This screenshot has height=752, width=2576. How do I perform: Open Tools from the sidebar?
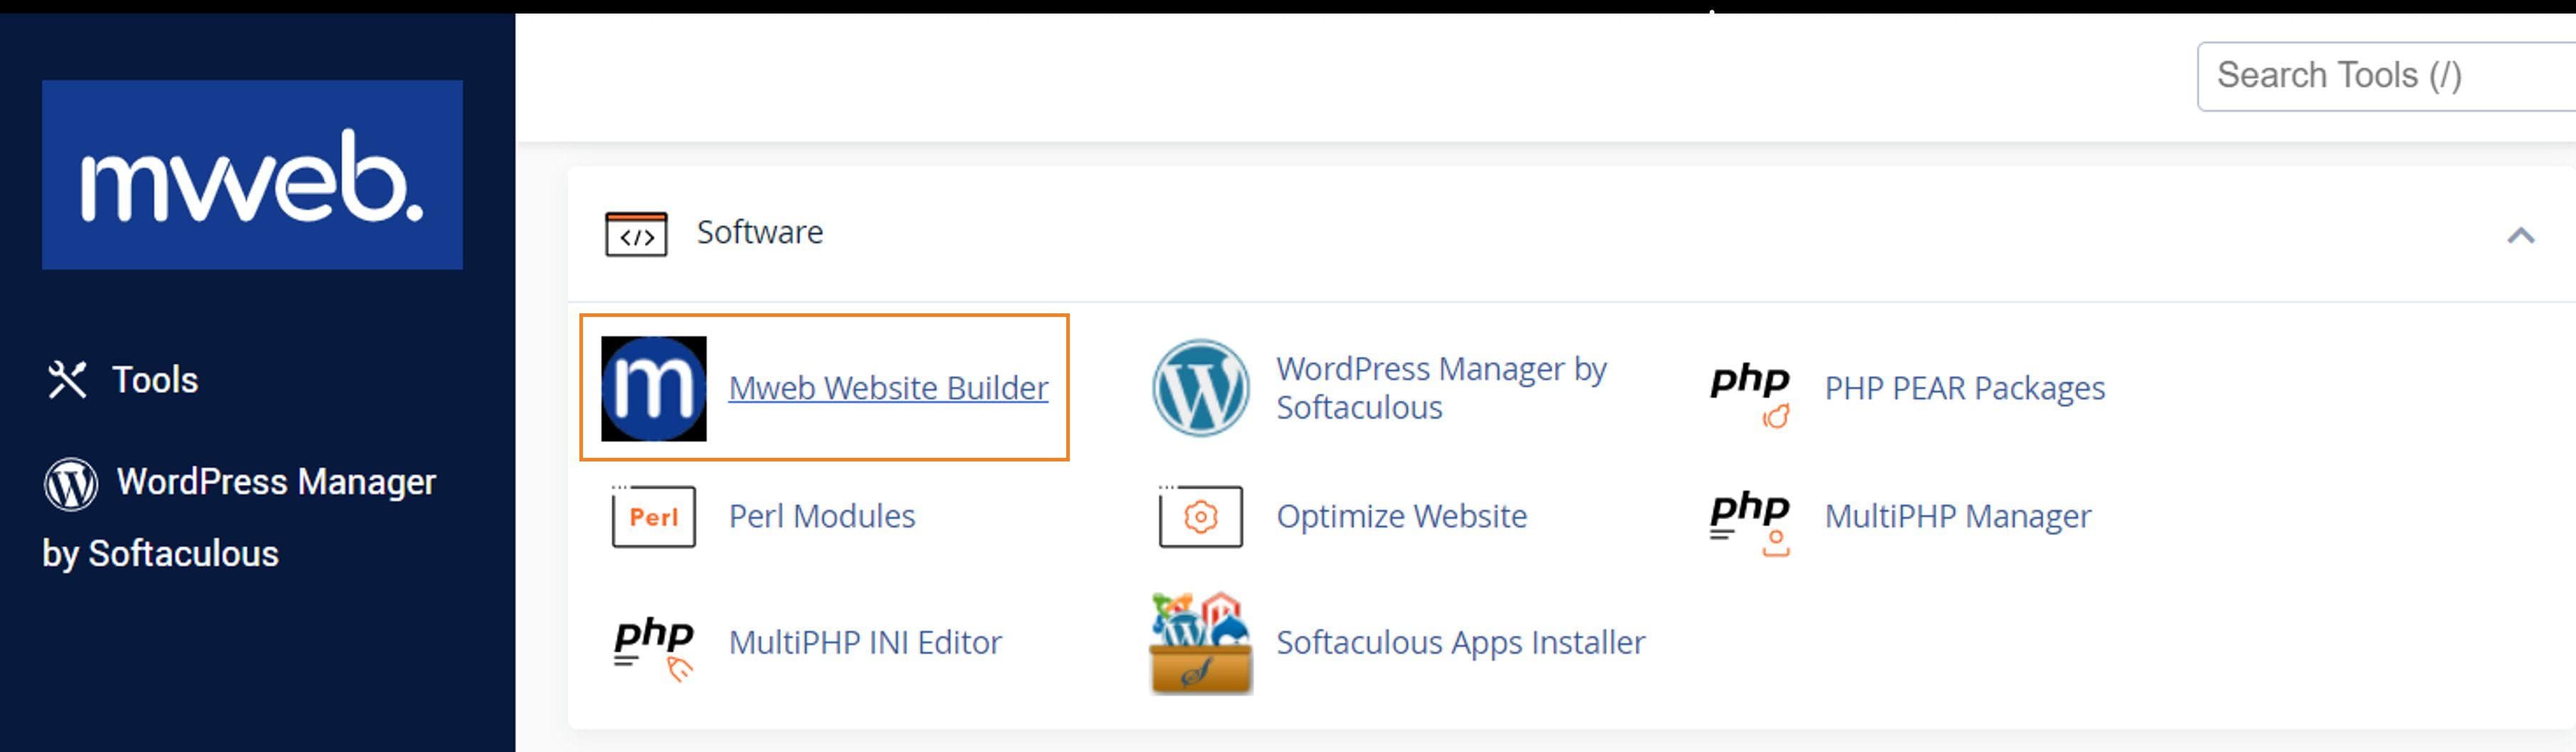coord(155,379)
